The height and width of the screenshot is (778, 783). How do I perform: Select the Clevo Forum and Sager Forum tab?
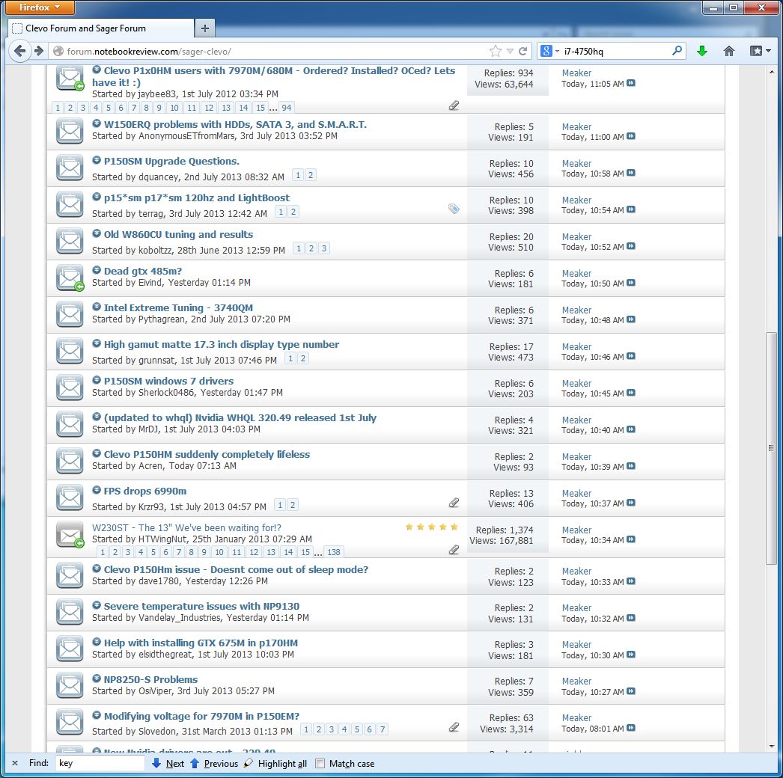coord(101,28)
